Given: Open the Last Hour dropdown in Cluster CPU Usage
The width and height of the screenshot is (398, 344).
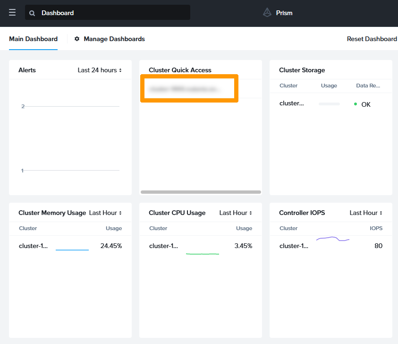Looking at the screenshot, I should click(235, 213).
